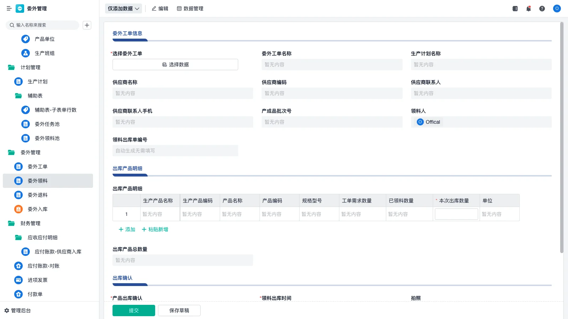
Task: Click the sidebar collapse icon at top right
Action: coord(514,9)
